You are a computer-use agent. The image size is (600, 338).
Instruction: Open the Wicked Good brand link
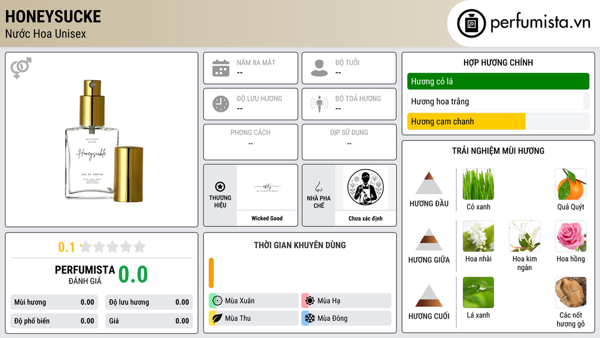point(267,218)
